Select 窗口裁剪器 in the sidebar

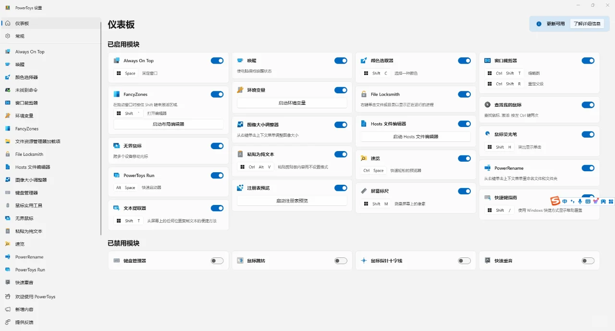pyautogui.click(x=50, y=103)
